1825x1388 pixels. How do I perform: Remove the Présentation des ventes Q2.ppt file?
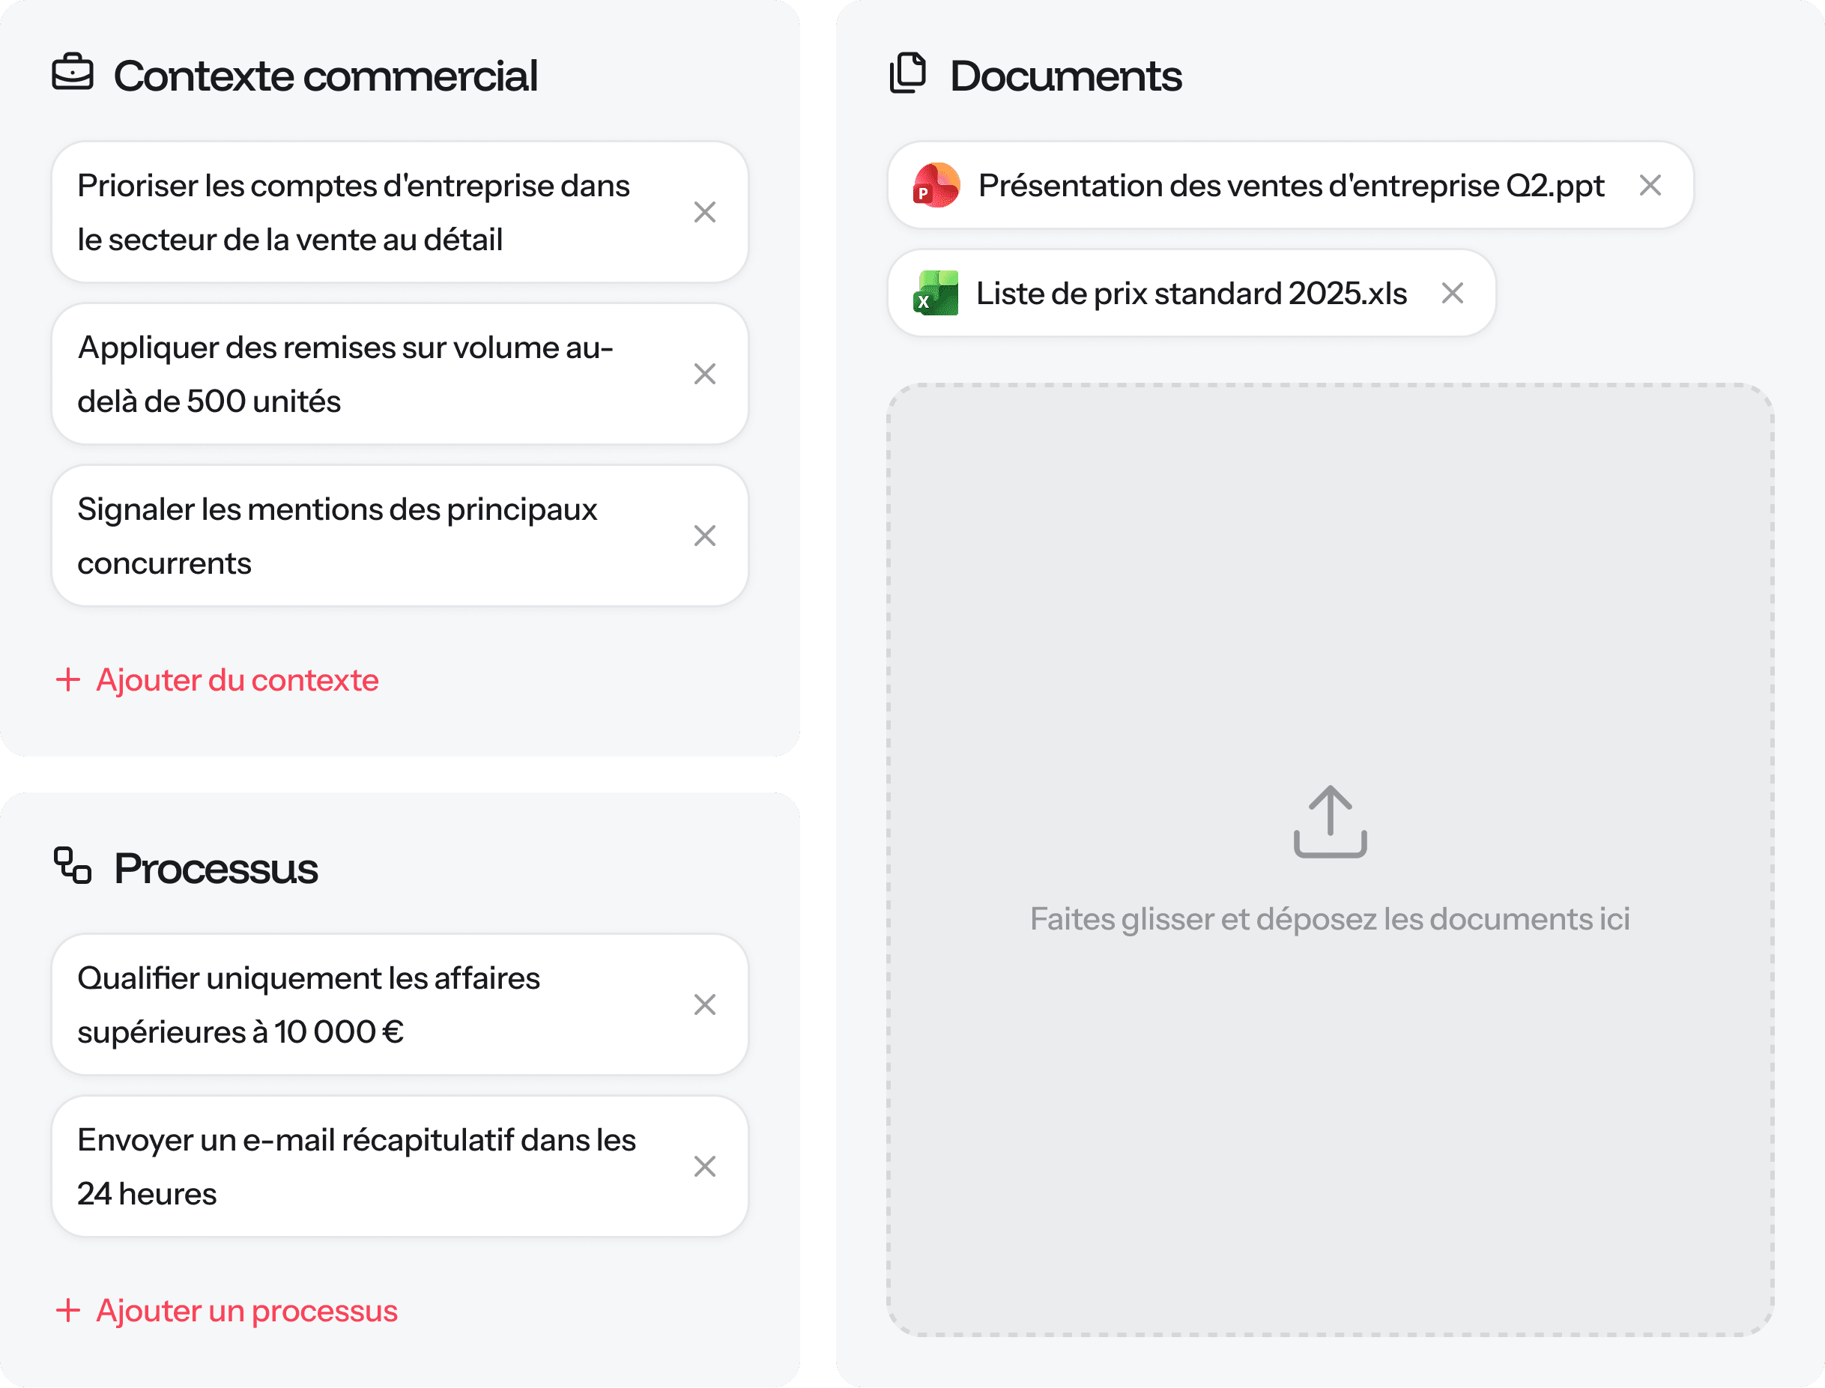click(1650, 185)
